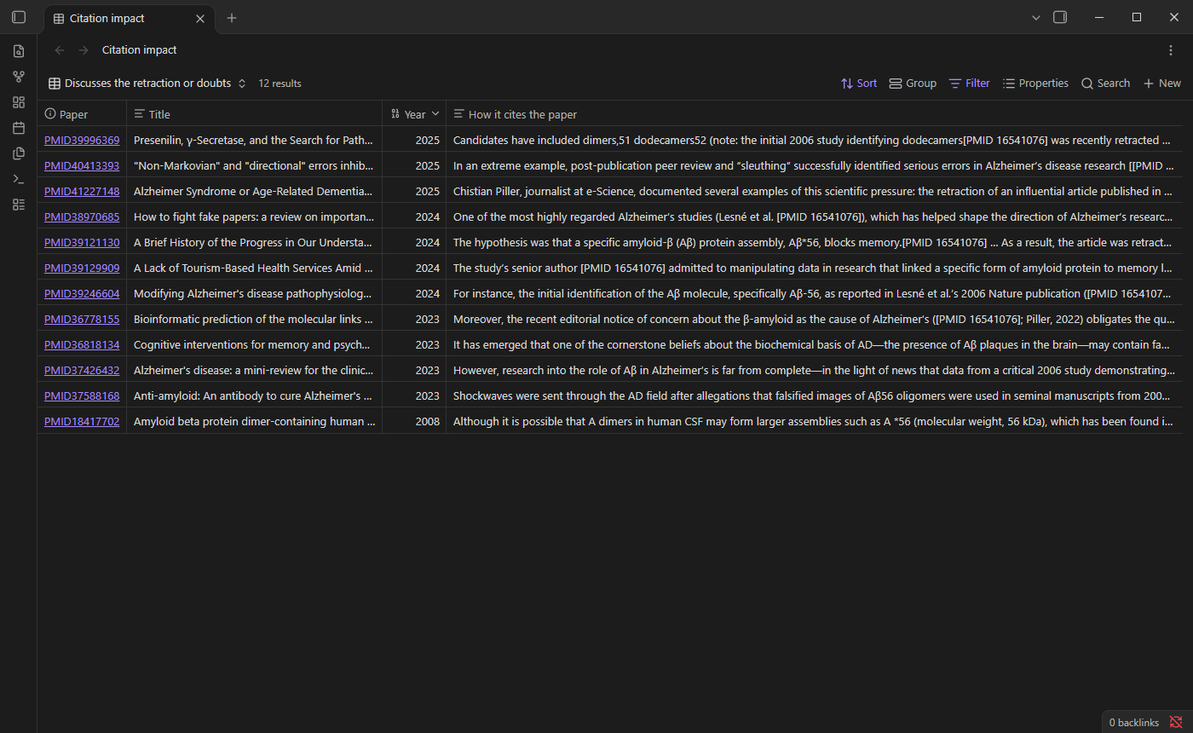Viewport: 1193px width, 733px height.
Task: Open the Year column sort chevron
Action: click(x=435, y=114)
